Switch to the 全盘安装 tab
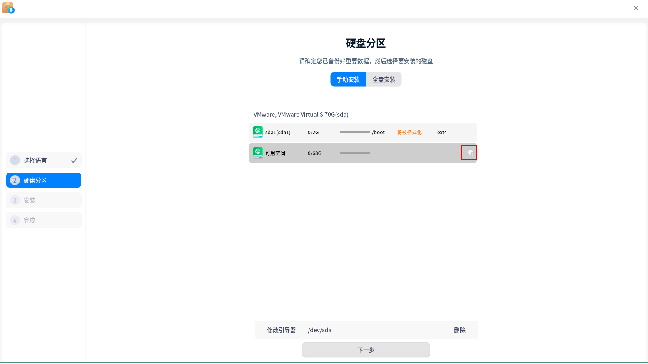Viewport: 648px width, 364px height. 384,79
